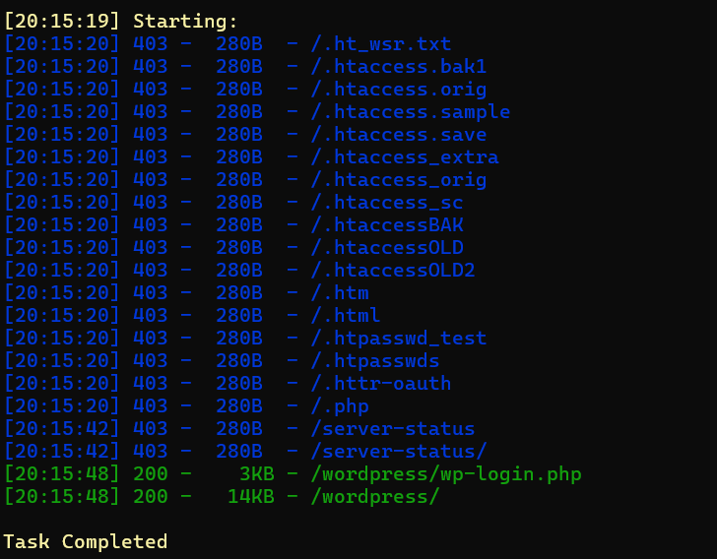Select the /.htpasswds result path
Screen dimensions: 717x559
[375, 361]
